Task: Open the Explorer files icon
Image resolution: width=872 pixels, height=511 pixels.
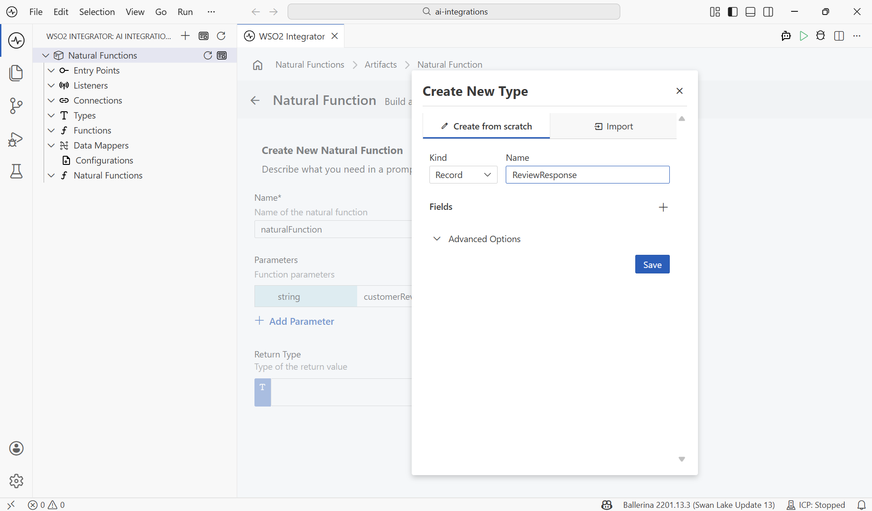Action: [x=16, y=73]
